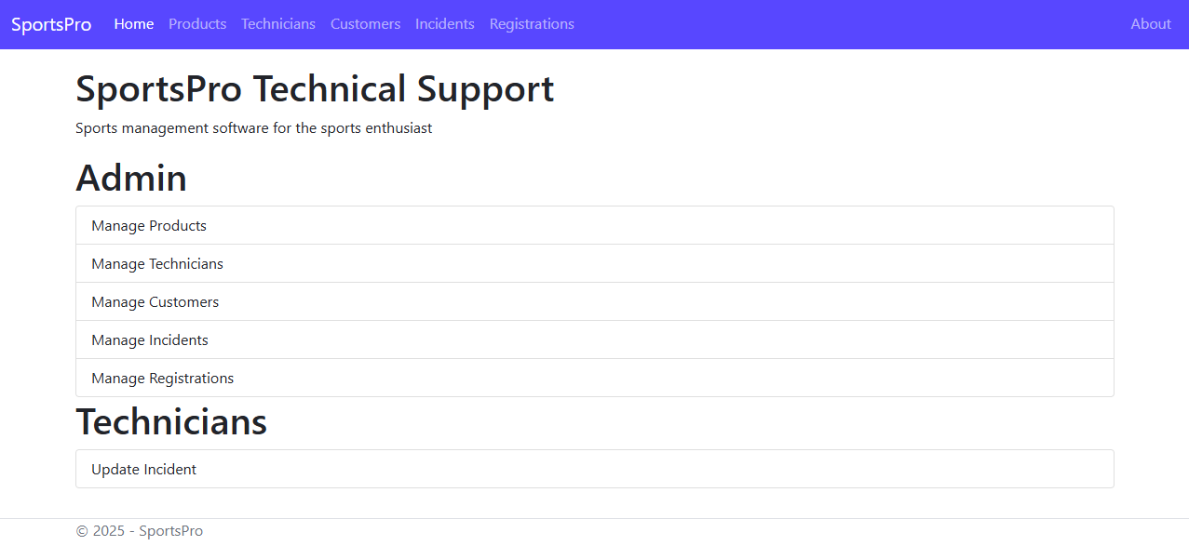Click empty space in the purple navbar
This screenshot has height=559, width=1189.
click(838, 24)
